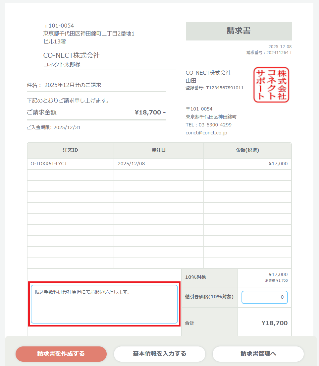This screenshot has height=366, width=319.
Task: Click the sender contact name 山田
Action: [x=191, y=81]
